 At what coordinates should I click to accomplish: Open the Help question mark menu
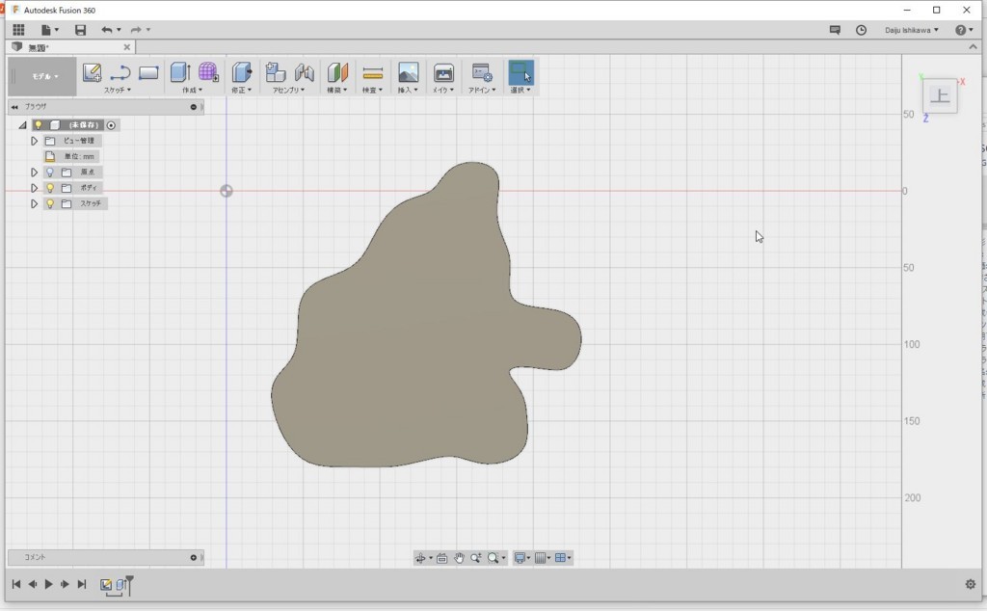pyautogui.click(x=963, y=30)
